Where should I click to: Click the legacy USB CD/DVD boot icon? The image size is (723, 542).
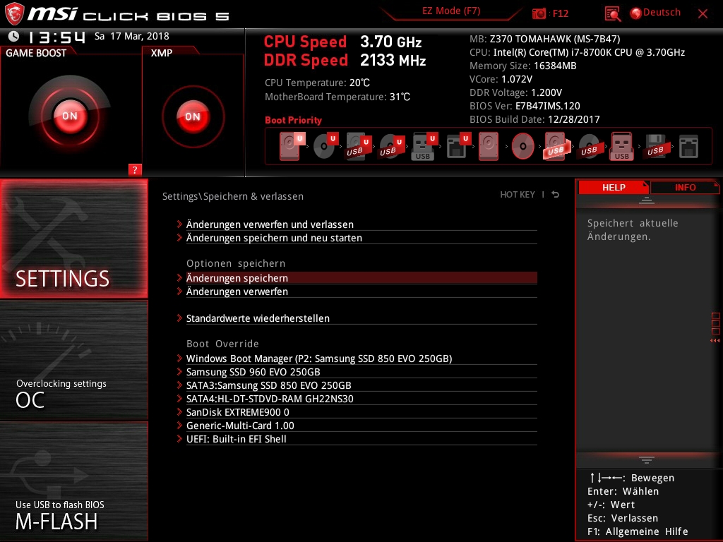pyautogui.click(x=590, y=146)
